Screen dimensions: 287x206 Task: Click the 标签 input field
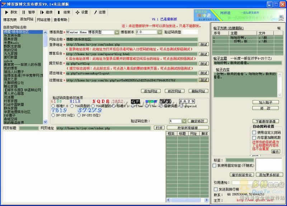(x=239, y=160)
